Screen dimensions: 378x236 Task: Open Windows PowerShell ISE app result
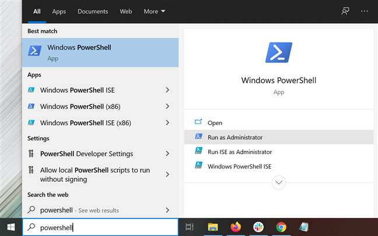pos(100,90)
